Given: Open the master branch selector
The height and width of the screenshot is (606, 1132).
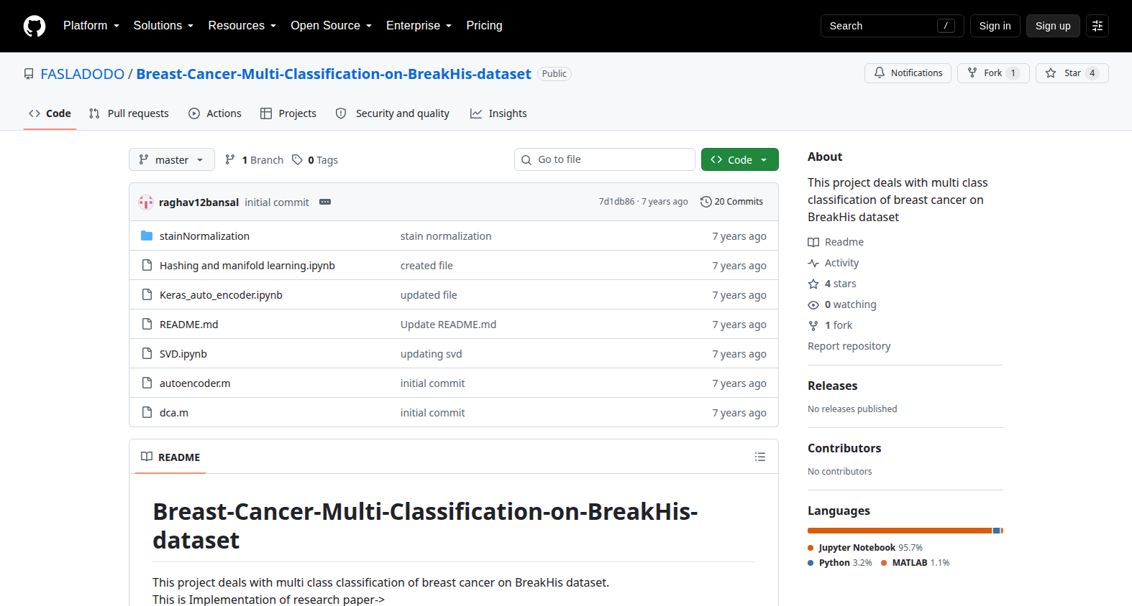Looking at the screenshot, I should pyautogui.click(x=172, y=159).
